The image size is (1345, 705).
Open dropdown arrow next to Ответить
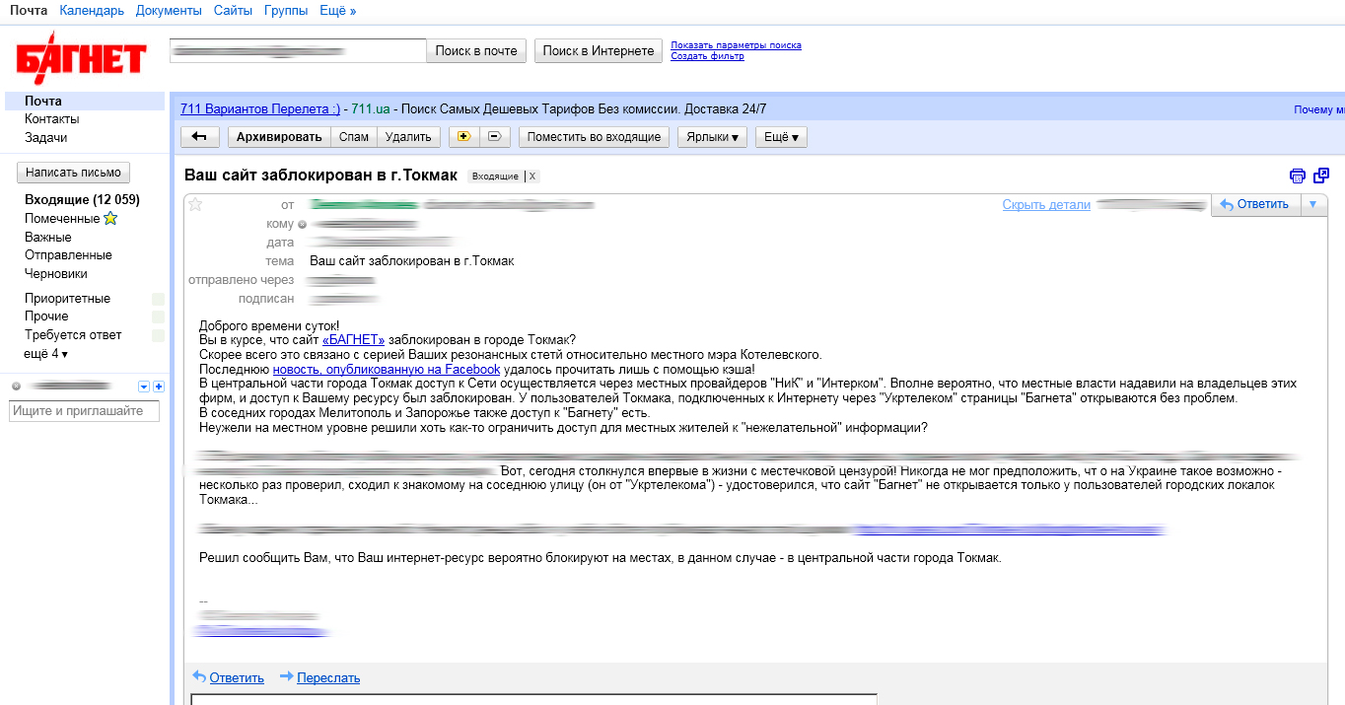[x=1311, y=204]
